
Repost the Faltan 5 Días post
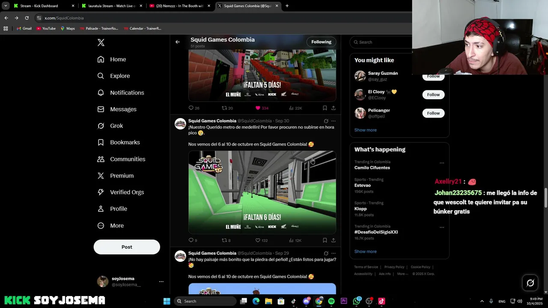point(227,108)
